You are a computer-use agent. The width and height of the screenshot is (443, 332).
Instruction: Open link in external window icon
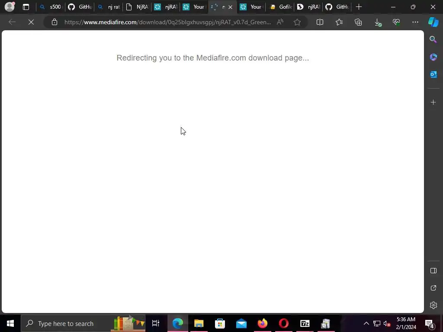point(433,288)
